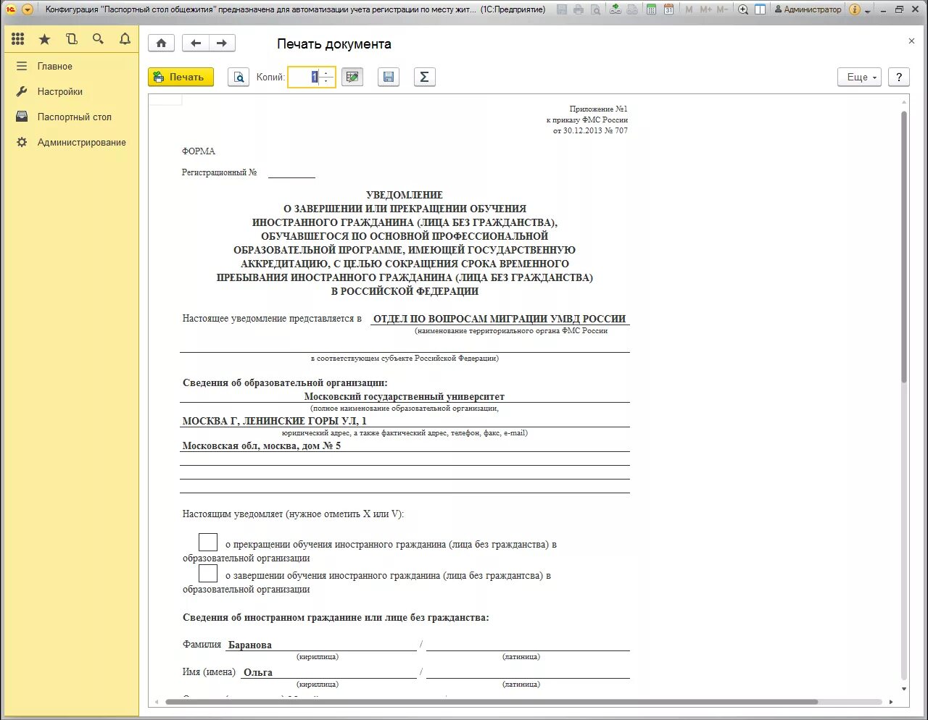This screenshot has height=720, width=928.
Task: Open the Favorites star icon
Action: pos(45,39)
